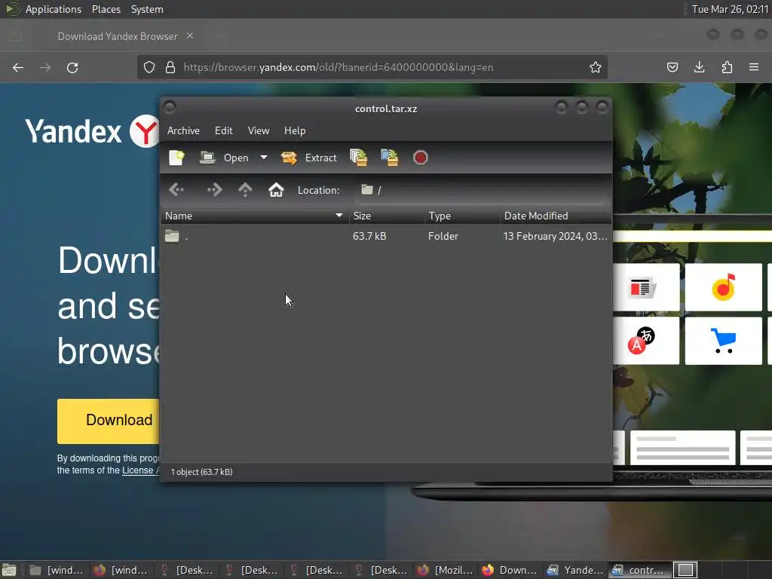Screen dimensions: 772x579
Task: Open Firefox hamburger application menu
Action: pos(754,67)
